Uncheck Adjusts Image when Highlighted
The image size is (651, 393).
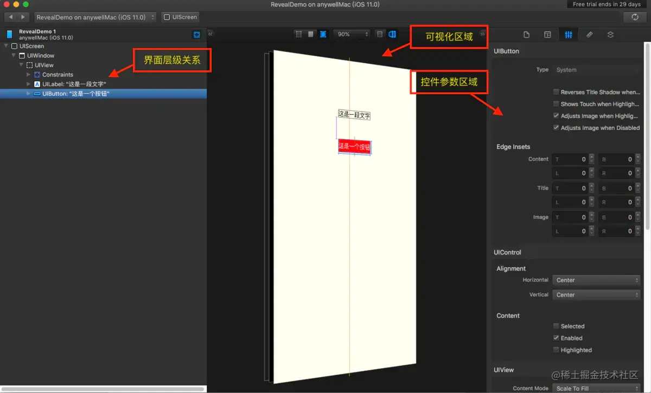point(556,116)
